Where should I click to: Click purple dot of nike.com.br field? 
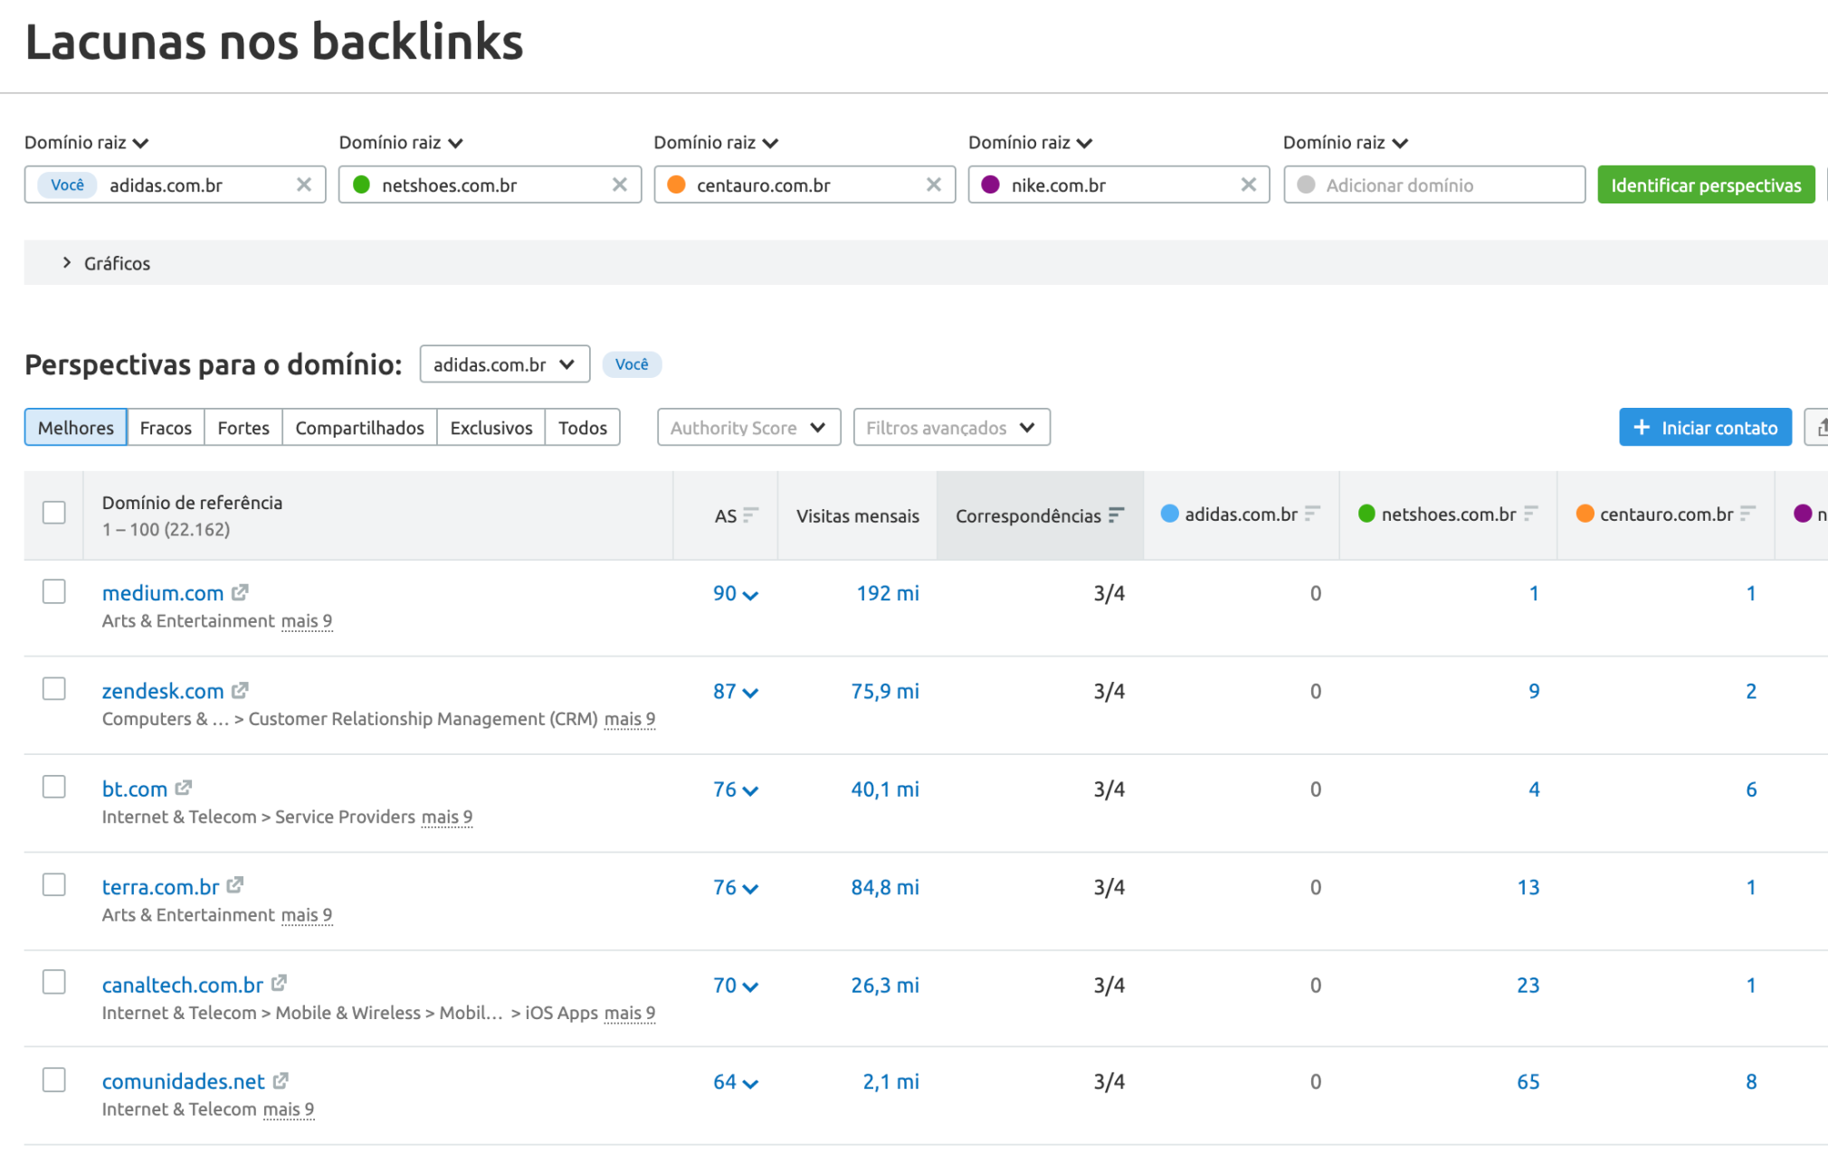pyautogui.click(x=991, y=184)
